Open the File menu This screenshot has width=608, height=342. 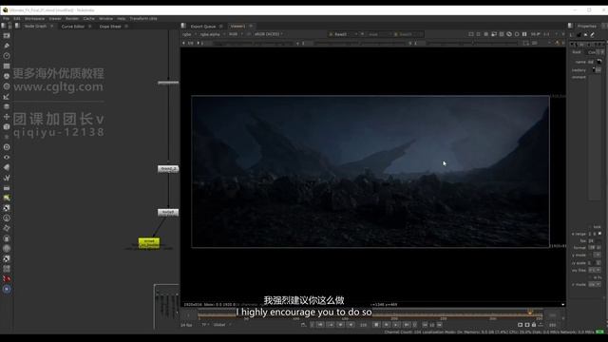pos(7,19)
